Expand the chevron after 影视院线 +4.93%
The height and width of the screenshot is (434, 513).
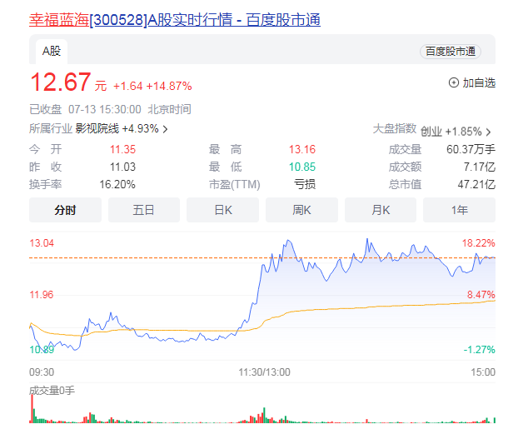click(x=165, y=129)
